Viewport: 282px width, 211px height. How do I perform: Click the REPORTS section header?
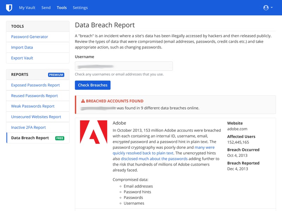point(20,75)
